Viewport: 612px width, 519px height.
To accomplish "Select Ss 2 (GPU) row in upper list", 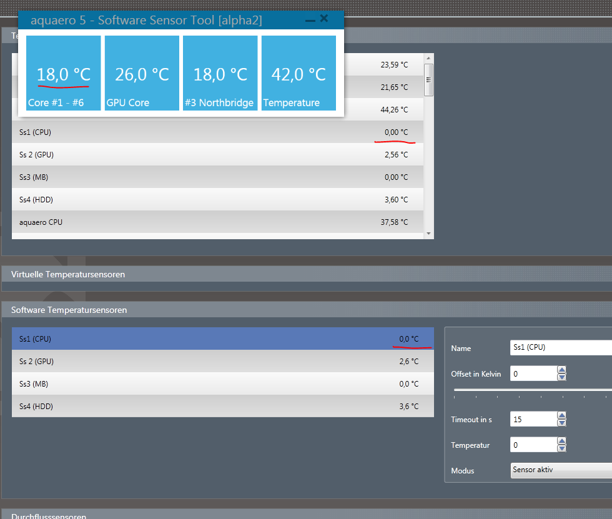I will [x=217, y=154].
